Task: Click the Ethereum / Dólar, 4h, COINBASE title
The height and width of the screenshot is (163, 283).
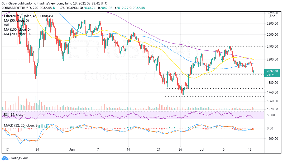Action: coord(29,16)
